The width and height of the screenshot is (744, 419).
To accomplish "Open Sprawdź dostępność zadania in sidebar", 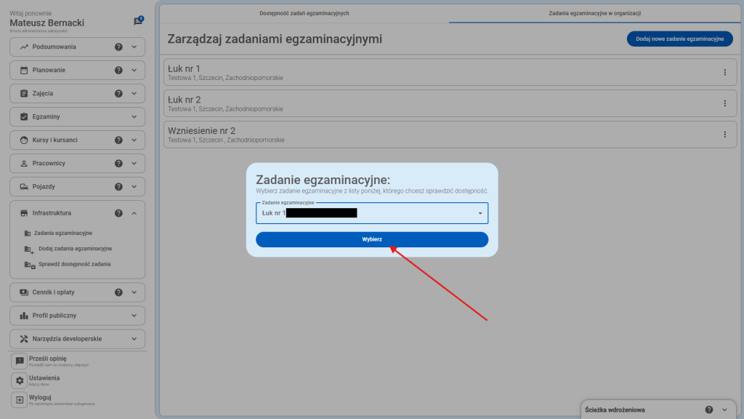I will pyautogui.click(x=74, y=265).
